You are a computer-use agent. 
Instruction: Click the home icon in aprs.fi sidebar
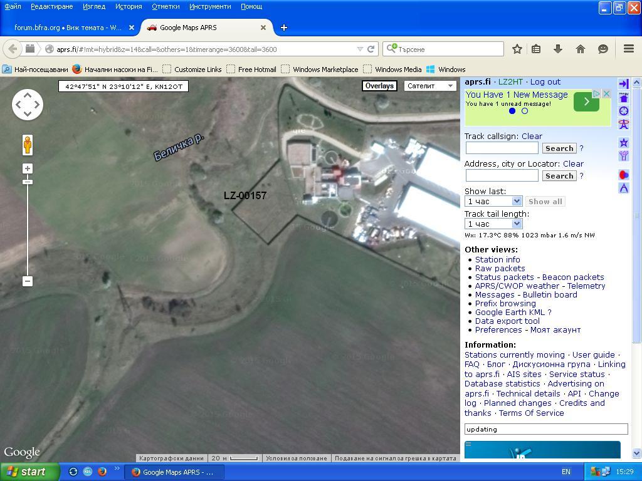(624, 98)
